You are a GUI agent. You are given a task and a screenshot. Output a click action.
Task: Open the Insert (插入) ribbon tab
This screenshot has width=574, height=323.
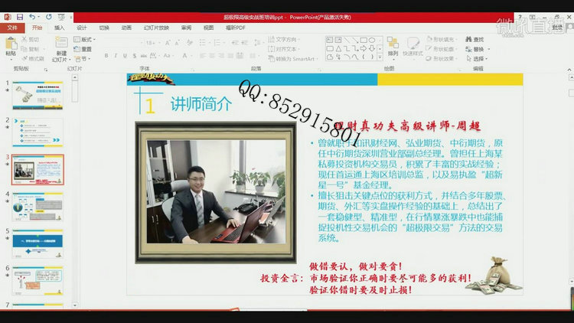(59, 28)
